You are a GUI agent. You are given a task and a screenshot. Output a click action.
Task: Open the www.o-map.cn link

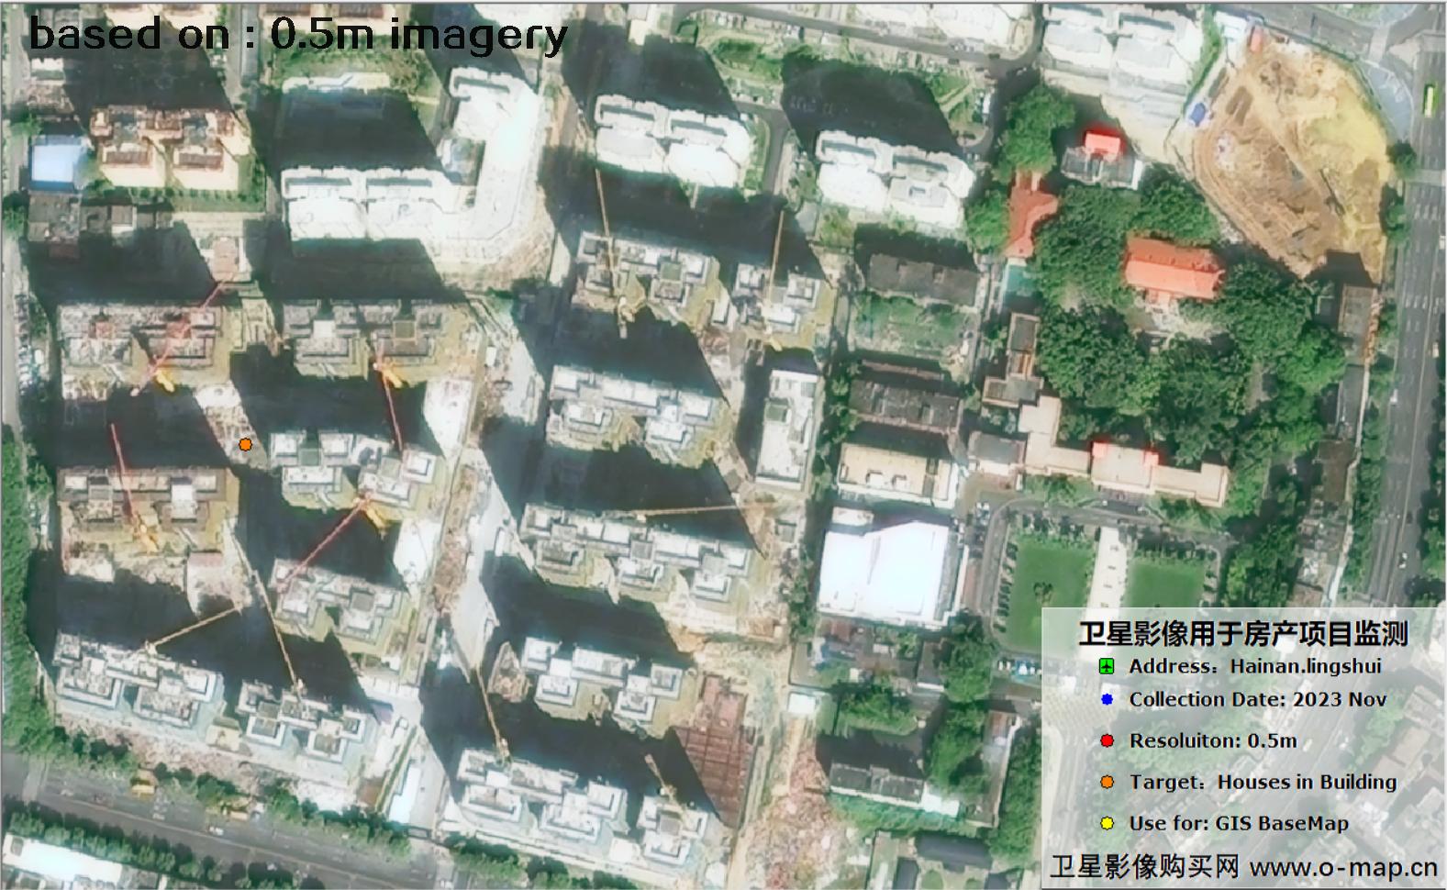coord(1342,867)
